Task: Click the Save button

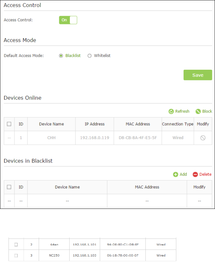Action: coord(198,75)
